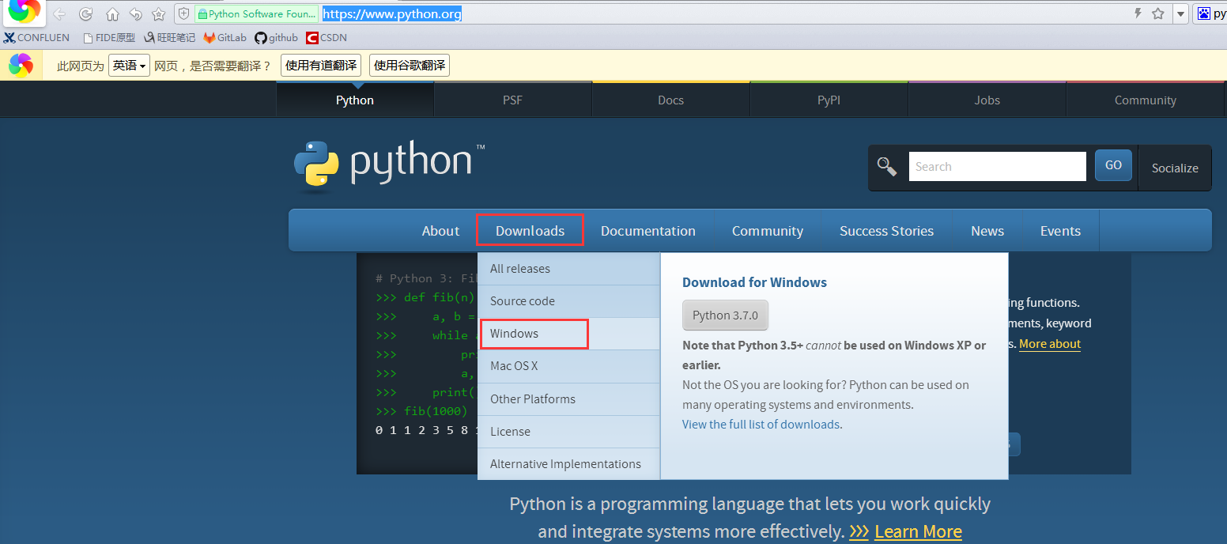The image size is (1227, 544).
Task: Choose Alternative Implementations in Downloads dropdown
Action: [568, 464]
